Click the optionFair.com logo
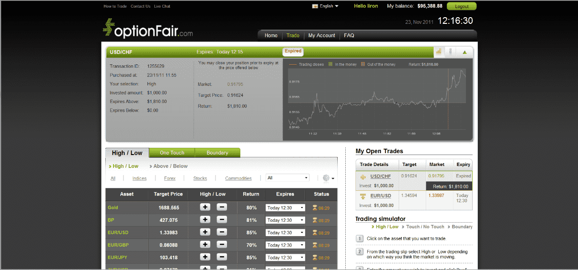 (x=148, y=29)
